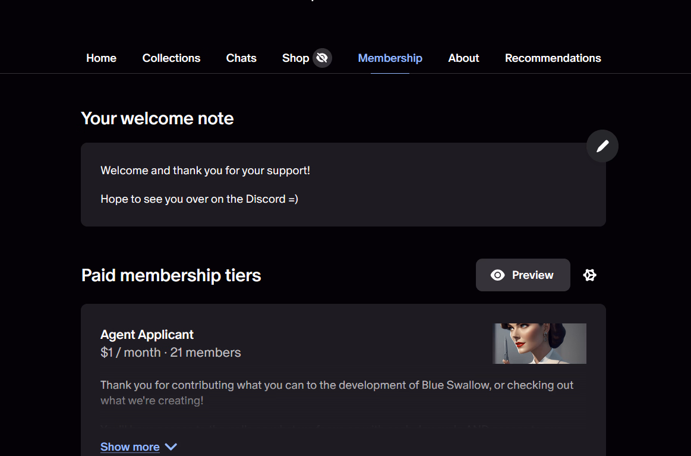Click the welcome note text box

(343, 184)
